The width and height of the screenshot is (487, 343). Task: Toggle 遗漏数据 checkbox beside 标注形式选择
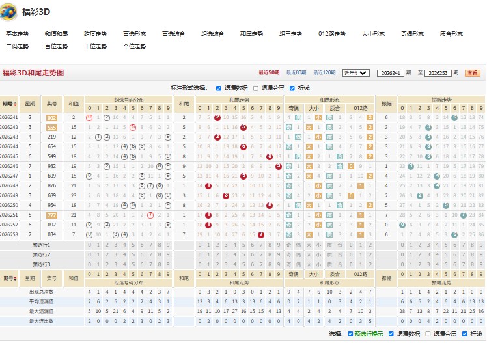coord(218,89)
